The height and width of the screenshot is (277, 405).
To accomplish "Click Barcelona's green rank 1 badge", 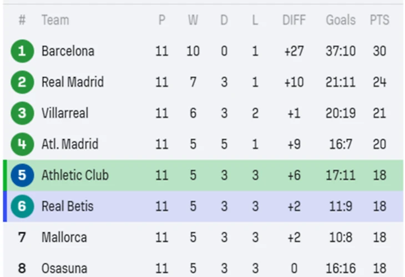I will [22, 51].
